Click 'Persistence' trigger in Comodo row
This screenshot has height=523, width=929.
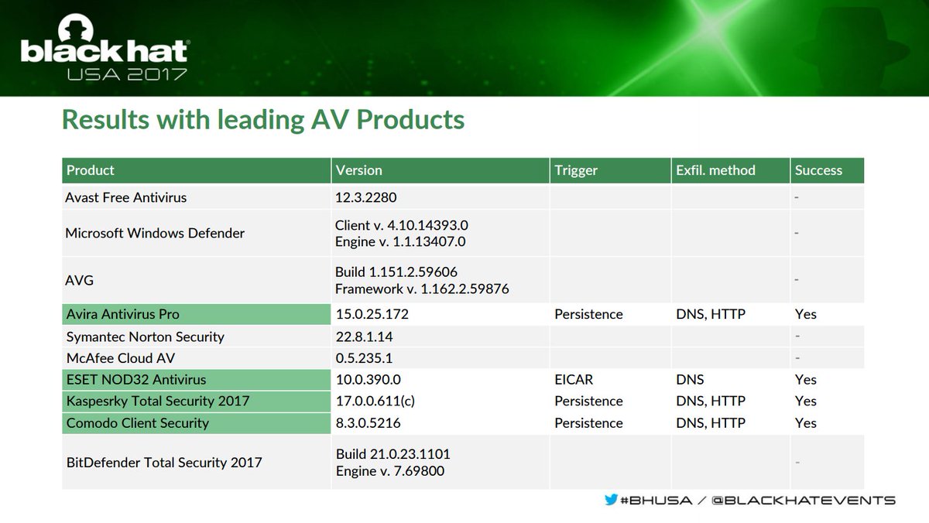(588, 423)
